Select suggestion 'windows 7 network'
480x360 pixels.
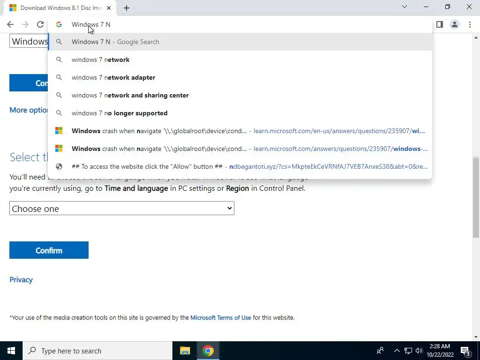(x=240, y=60)
